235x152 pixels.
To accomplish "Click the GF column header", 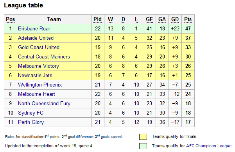I will 149,19.
